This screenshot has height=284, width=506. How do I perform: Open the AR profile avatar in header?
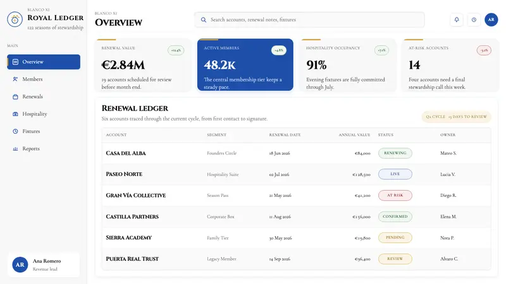[x=491, y=20]
